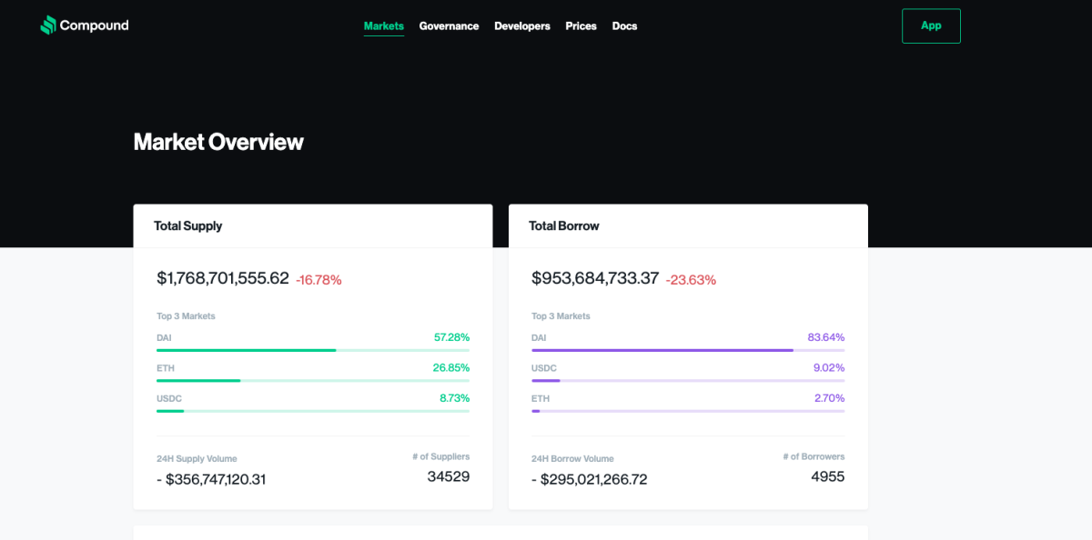Screen dimensions: 1092x540
Task: Launch the App button
Action: click(930, 26)
